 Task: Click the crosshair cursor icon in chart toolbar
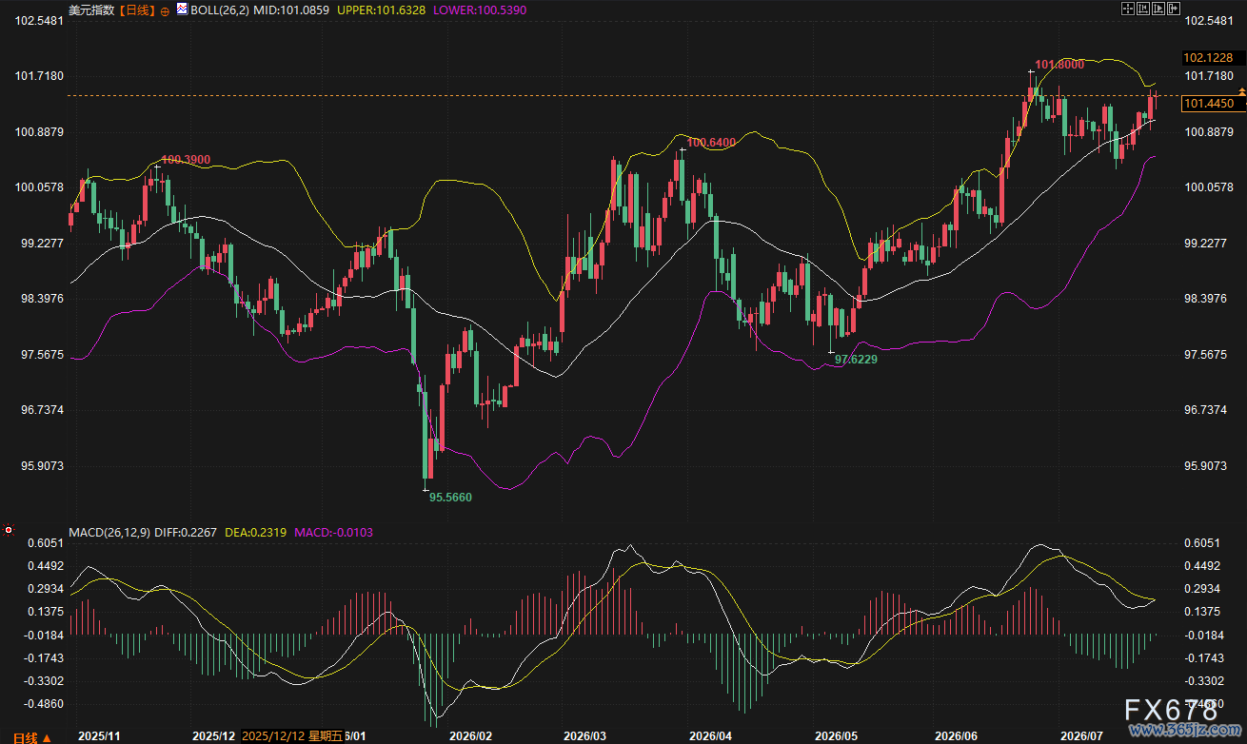pyautogui.click(x=1129, y=9)
